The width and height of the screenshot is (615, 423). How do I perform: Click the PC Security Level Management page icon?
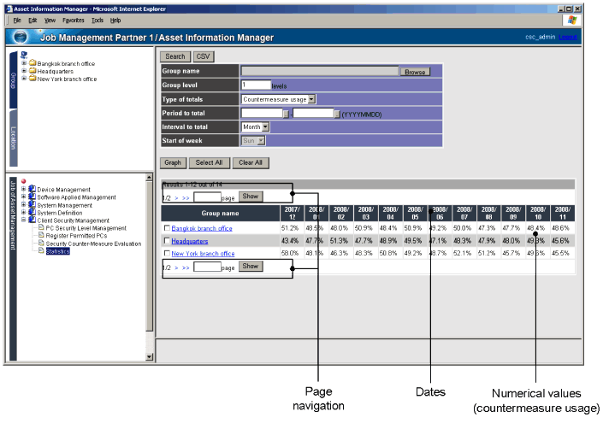[40, 228]
